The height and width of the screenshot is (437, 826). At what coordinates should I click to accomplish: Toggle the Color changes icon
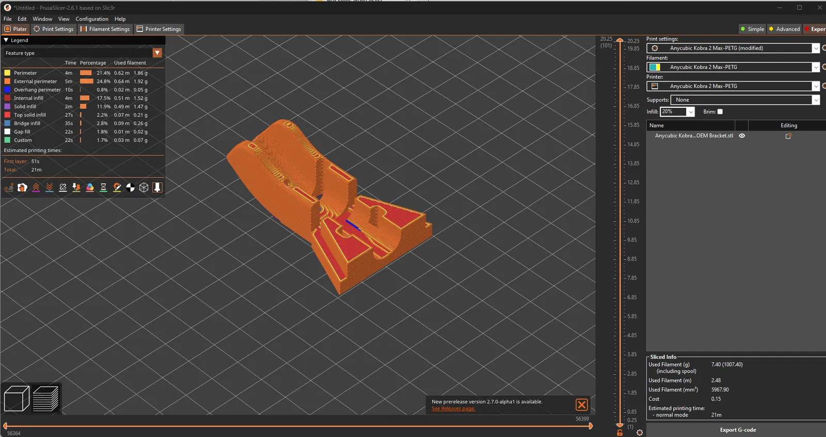[x=90, y=188]
